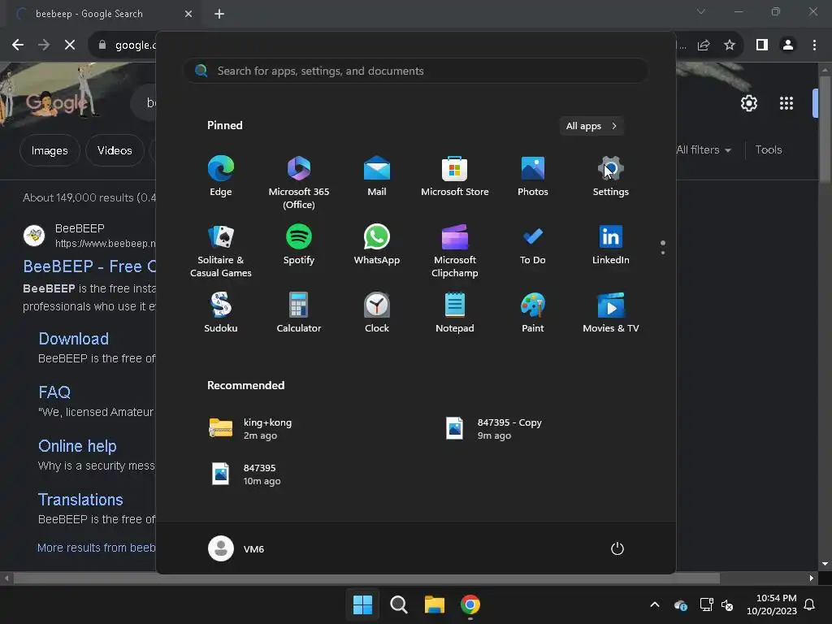
Task: Open taskbar Search magnifier
Action: [x=398, y=604]
